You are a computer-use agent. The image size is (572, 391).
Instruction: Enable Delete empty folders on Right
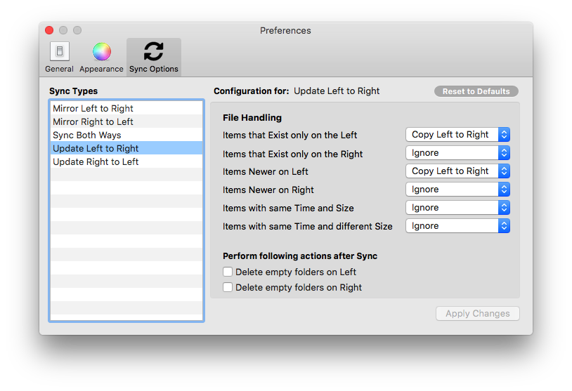tap(228, 287)
